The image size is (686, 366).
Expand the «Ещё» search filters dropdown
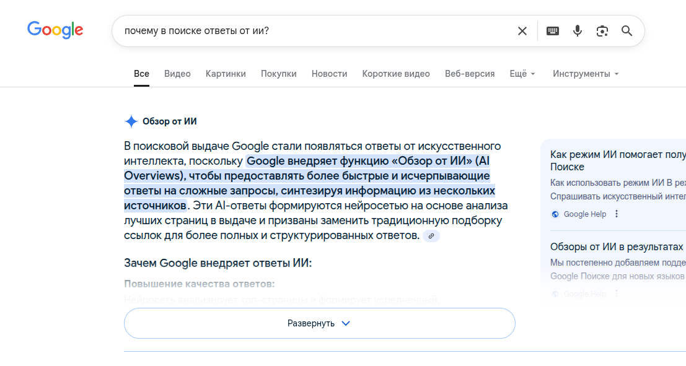pyautogui.click(x=522, y=74)
